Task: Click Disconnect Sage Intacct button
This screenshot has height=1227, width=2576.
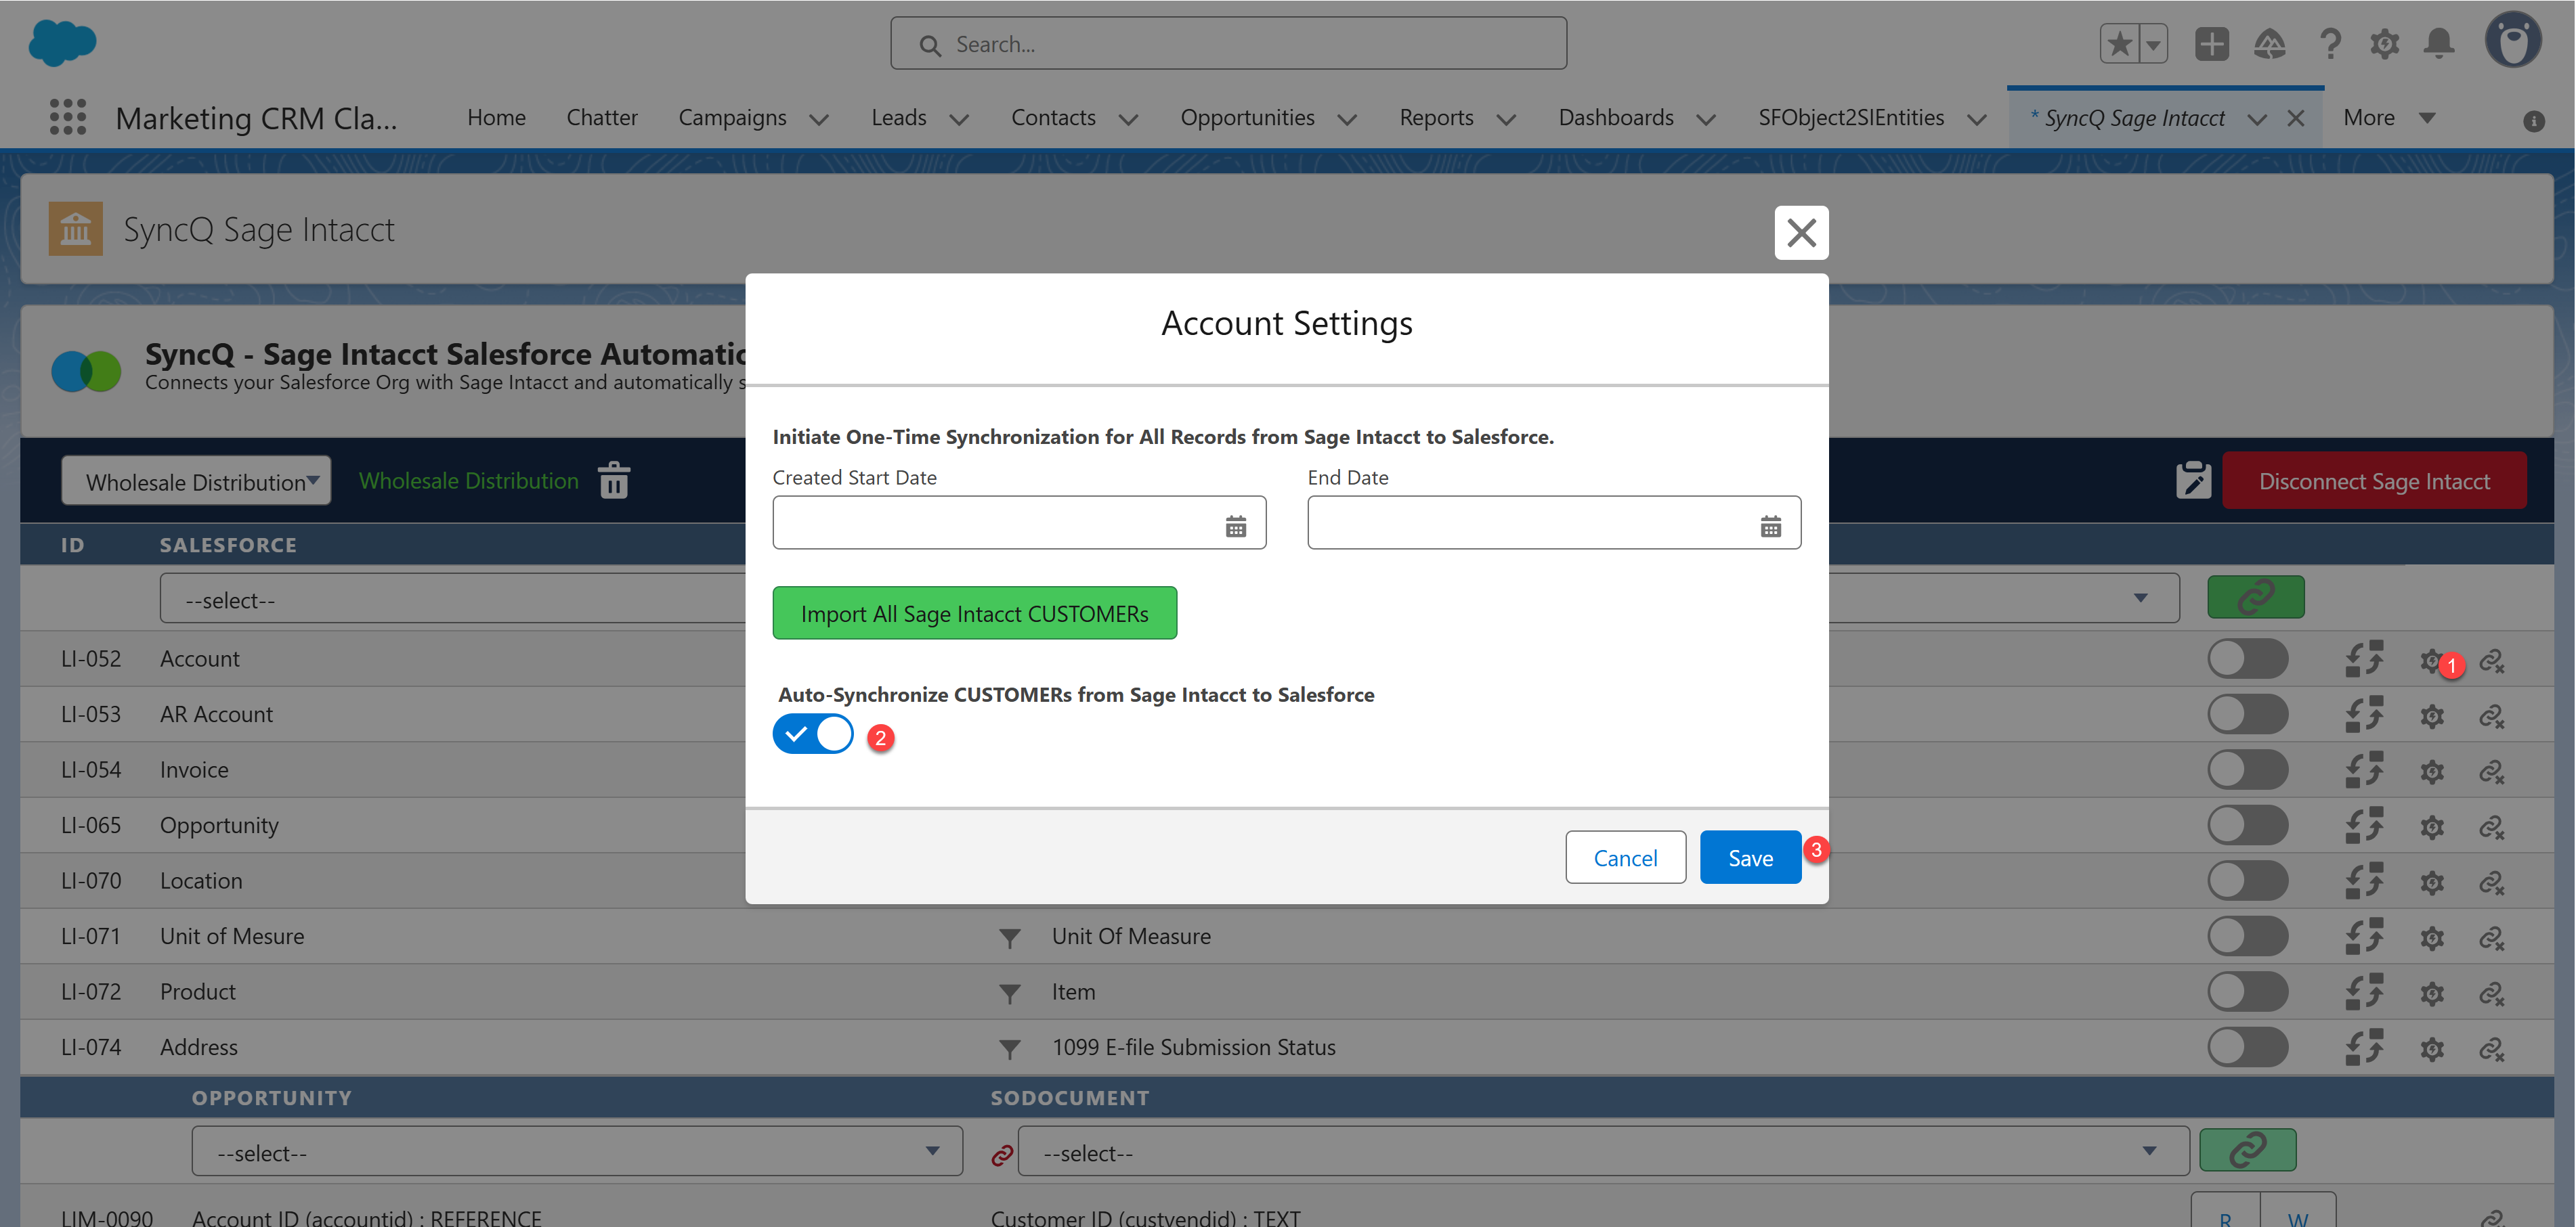Action: tap(2374, 481)
